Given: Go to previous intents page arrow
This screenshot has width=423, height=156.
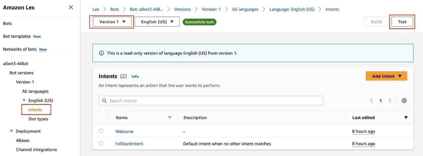Looking at the screenshot, I should pyautogui.click(x=371, y=101).
